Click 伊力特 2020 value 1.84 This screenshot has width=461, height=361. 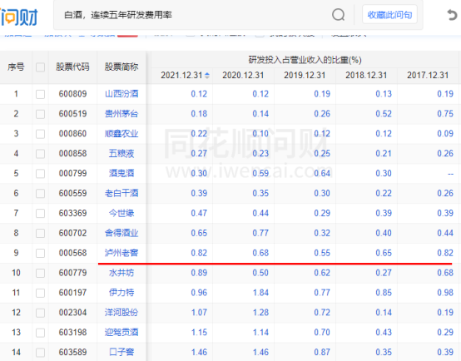260,293
